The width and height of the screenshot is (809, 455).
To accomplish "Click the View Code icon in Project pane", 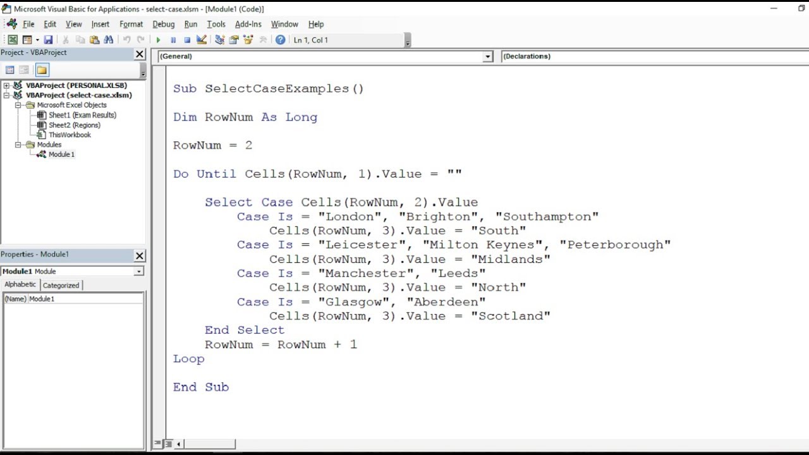I will point(10,70).
